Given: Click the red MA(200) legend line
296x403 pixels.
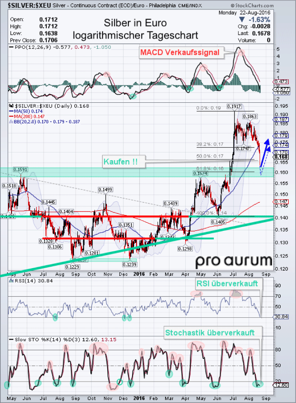Looking at the screenshot, I should [12, 116].
